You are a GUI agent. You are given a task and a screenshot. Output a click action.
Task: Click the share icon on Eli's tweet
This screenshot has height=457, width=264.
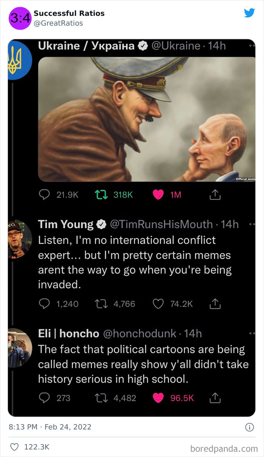pos(215,398)
